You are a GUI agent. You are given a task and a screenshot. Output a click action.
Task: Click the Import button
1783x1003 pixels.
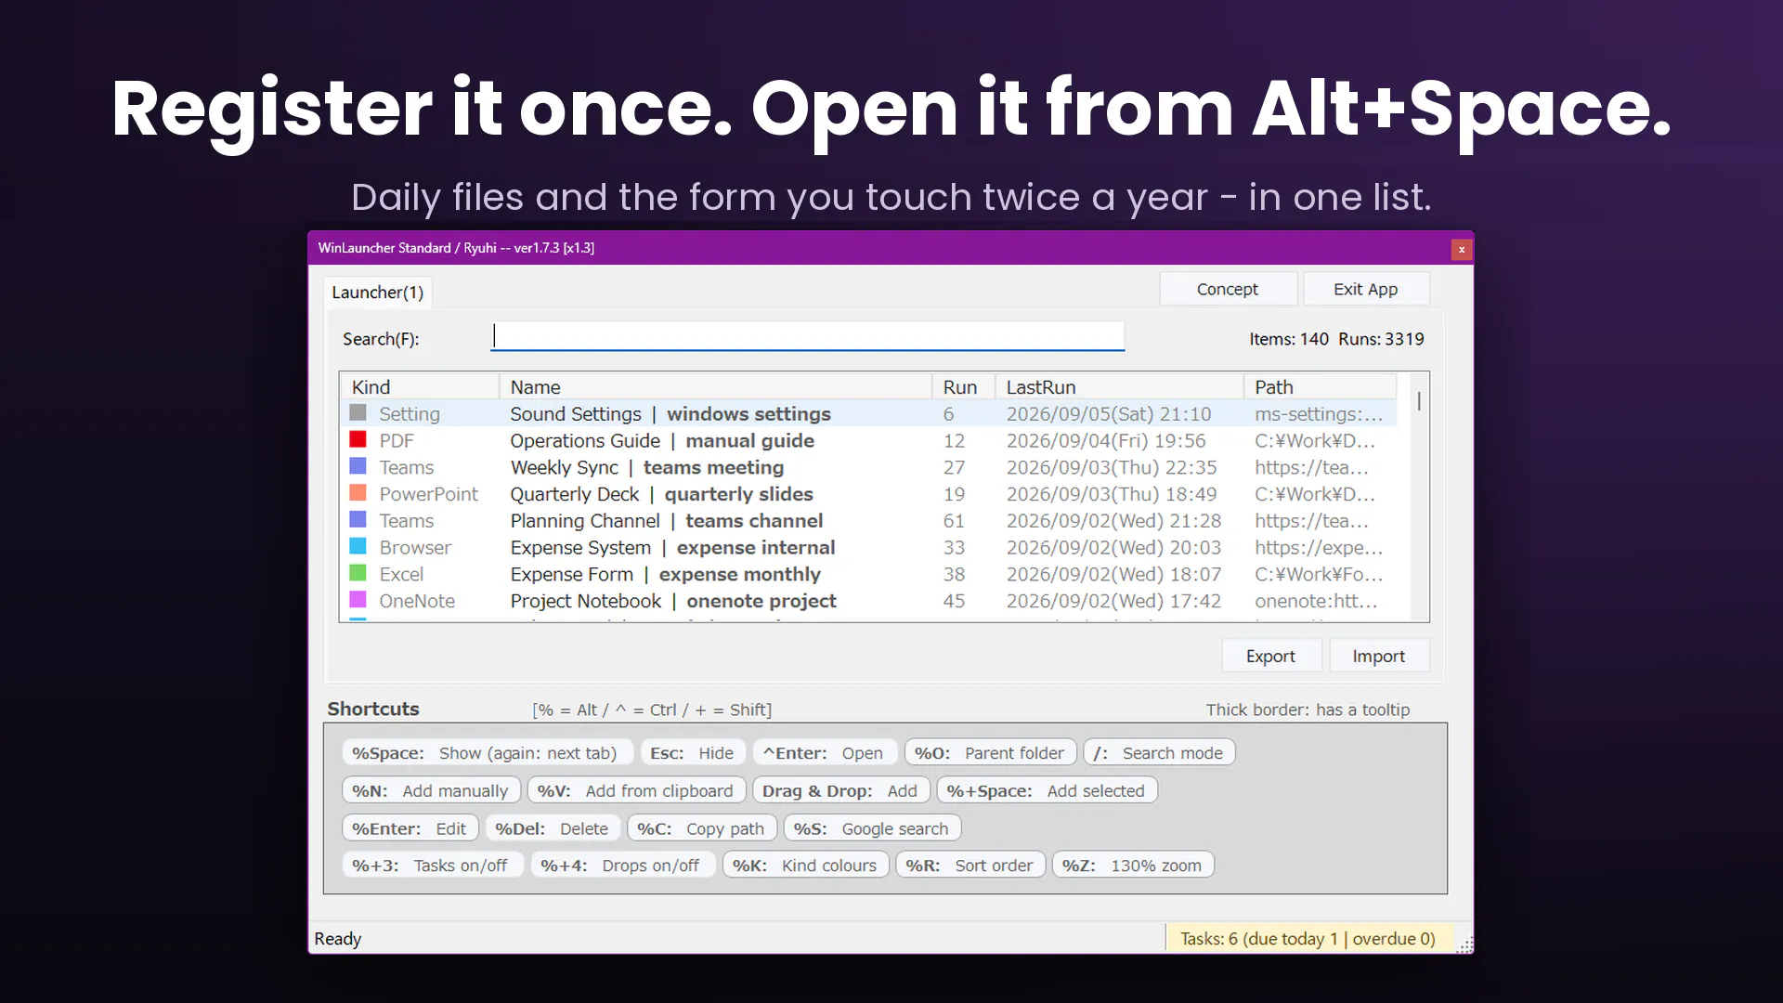point(1378,656)
